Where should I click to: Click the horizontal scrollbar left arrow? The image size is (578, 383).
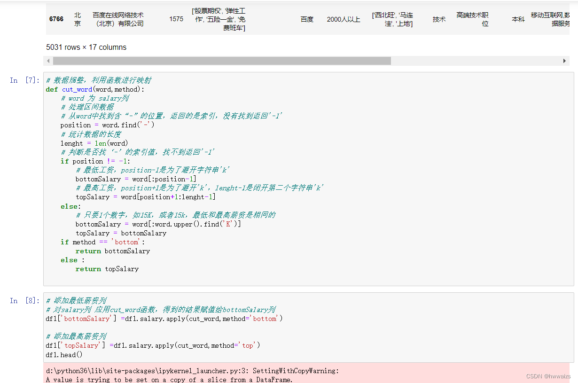coord(48,61)
